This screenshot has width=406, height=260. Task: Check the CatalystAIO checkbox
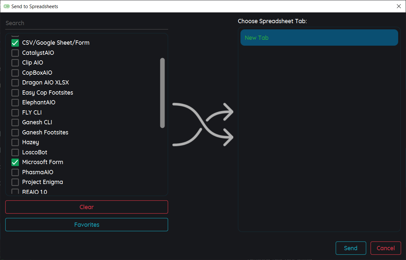[x=15, y=53]
